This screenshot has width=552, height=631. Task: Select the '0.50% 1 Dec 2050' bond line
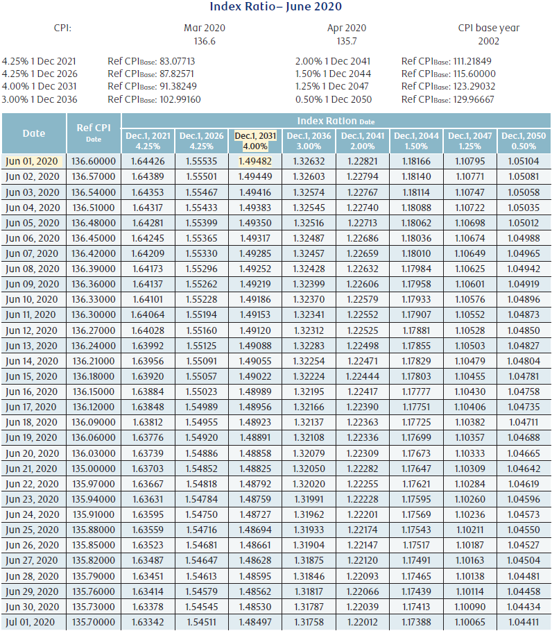pyautogui.click(x=334, y=99)
